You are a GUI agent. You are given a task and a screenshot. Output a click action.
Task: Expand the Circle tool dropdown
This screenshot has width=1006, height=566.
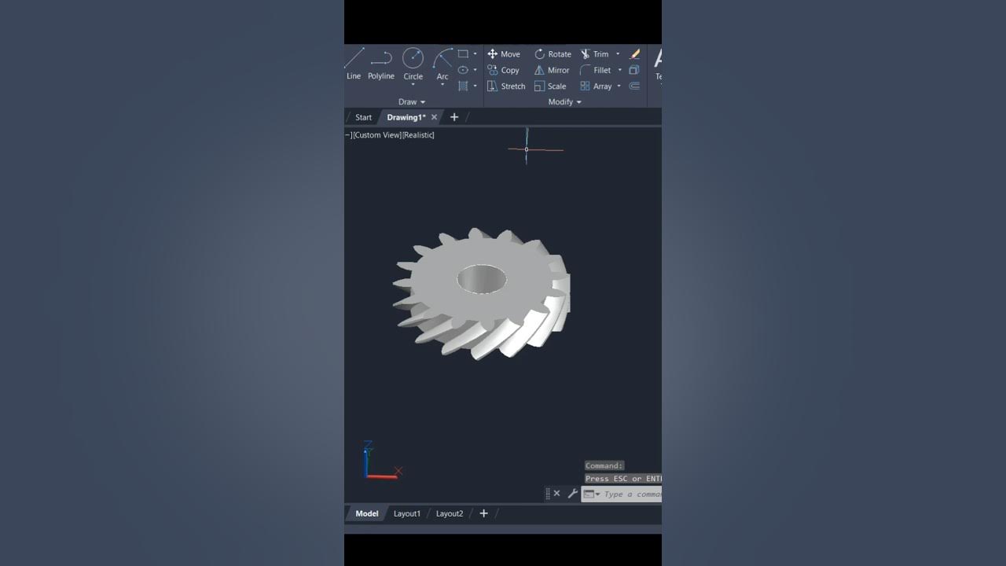[413, 85]
